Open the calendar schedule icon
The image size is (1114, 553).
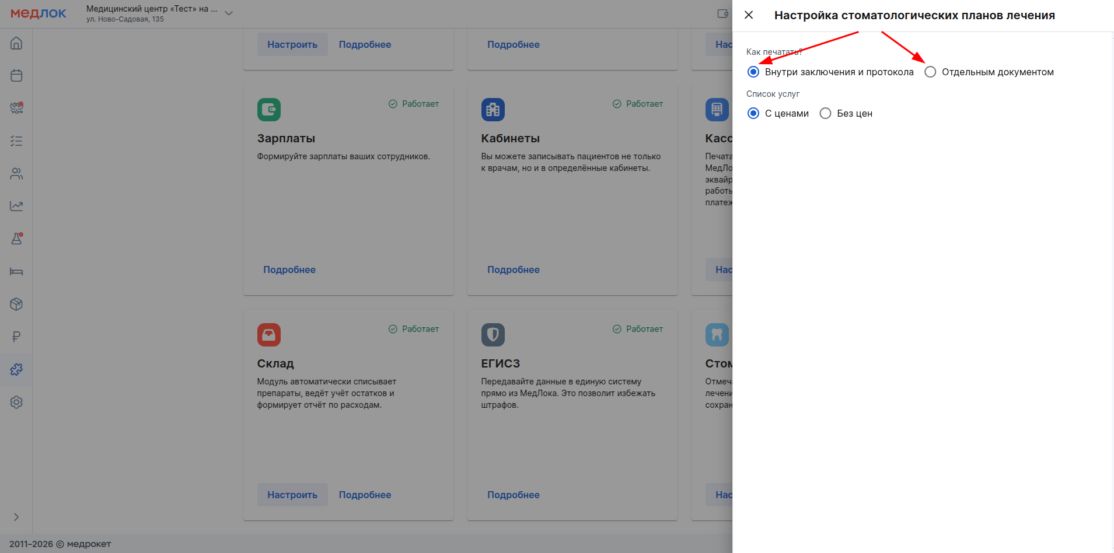pos(16,76)
